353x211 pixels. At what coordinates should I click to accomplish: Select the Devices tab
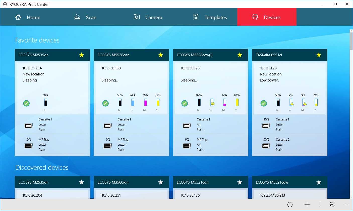(267, 17)
